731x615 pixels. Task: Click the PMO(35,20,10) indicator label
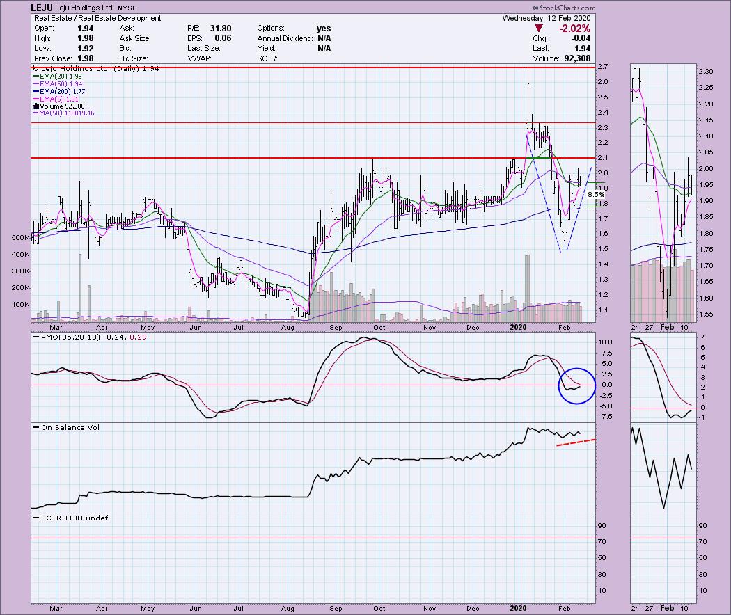click(70, 337)
